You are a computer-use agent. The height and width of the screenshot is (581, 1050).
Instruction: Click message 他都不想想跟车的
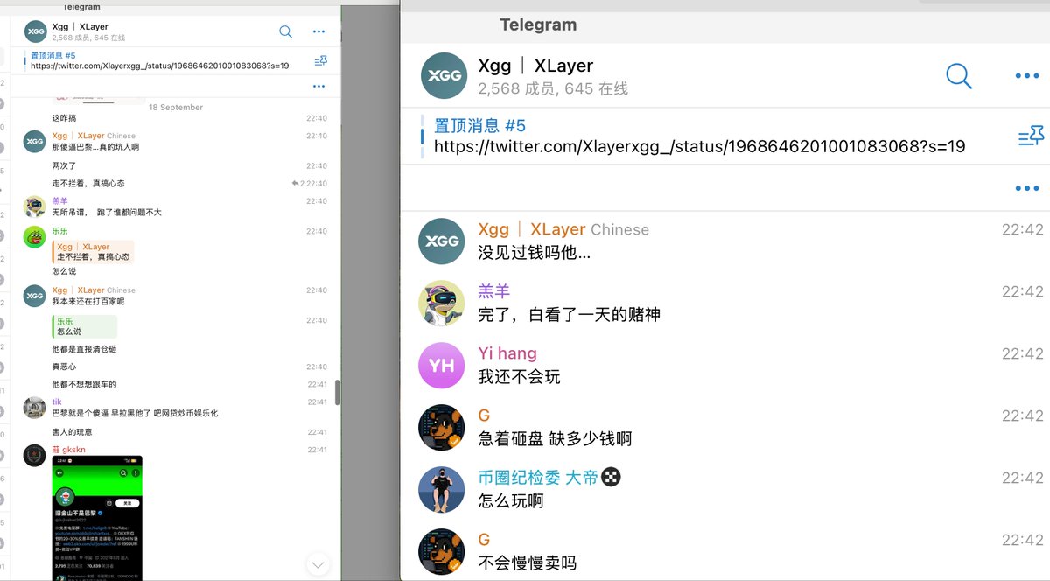point(84,384)
